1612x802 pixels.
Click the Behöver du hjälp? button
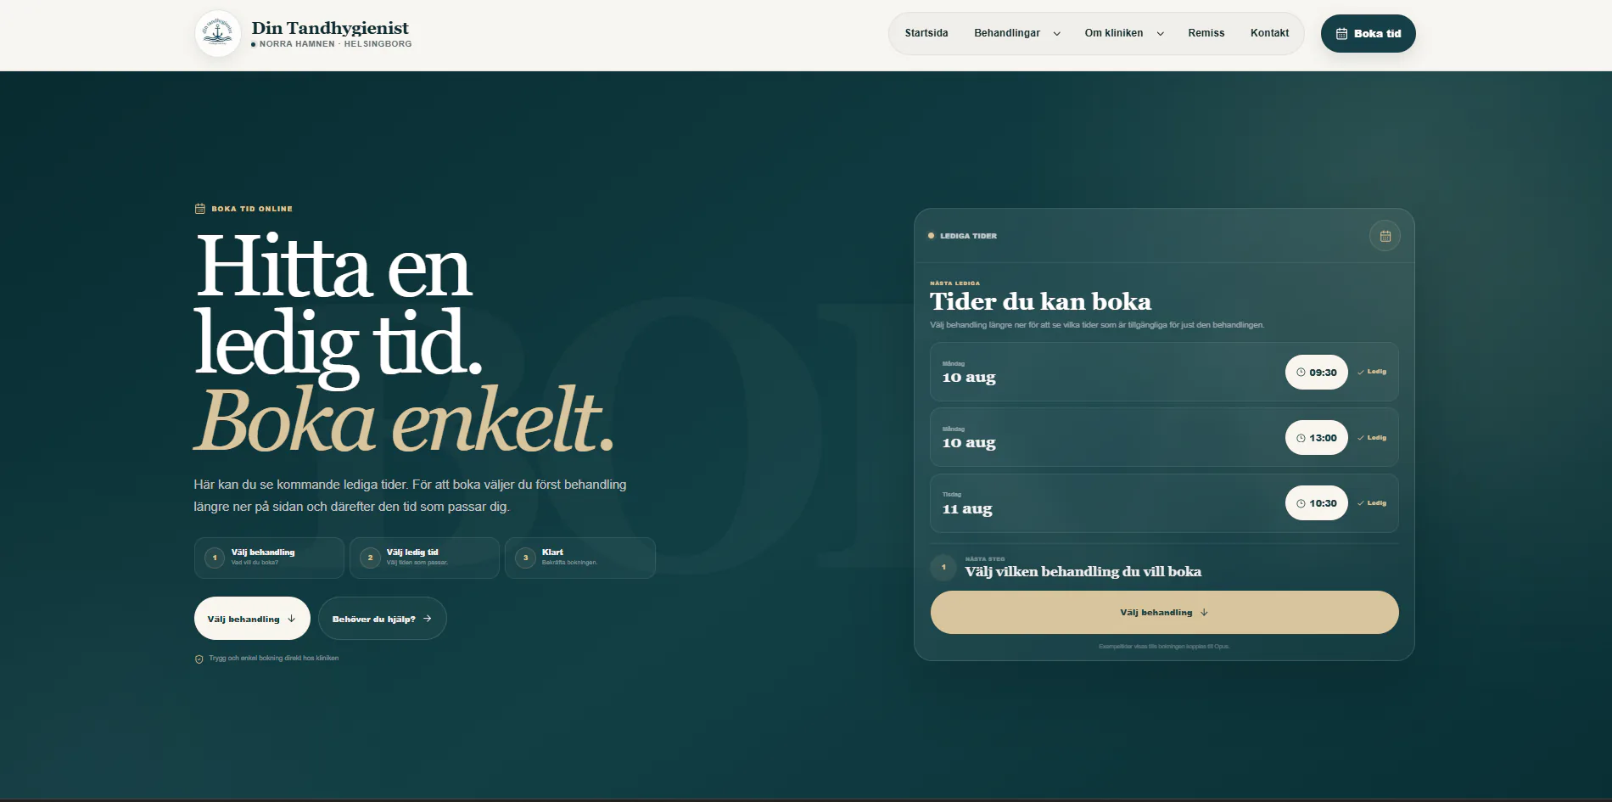tap(382, 619)
